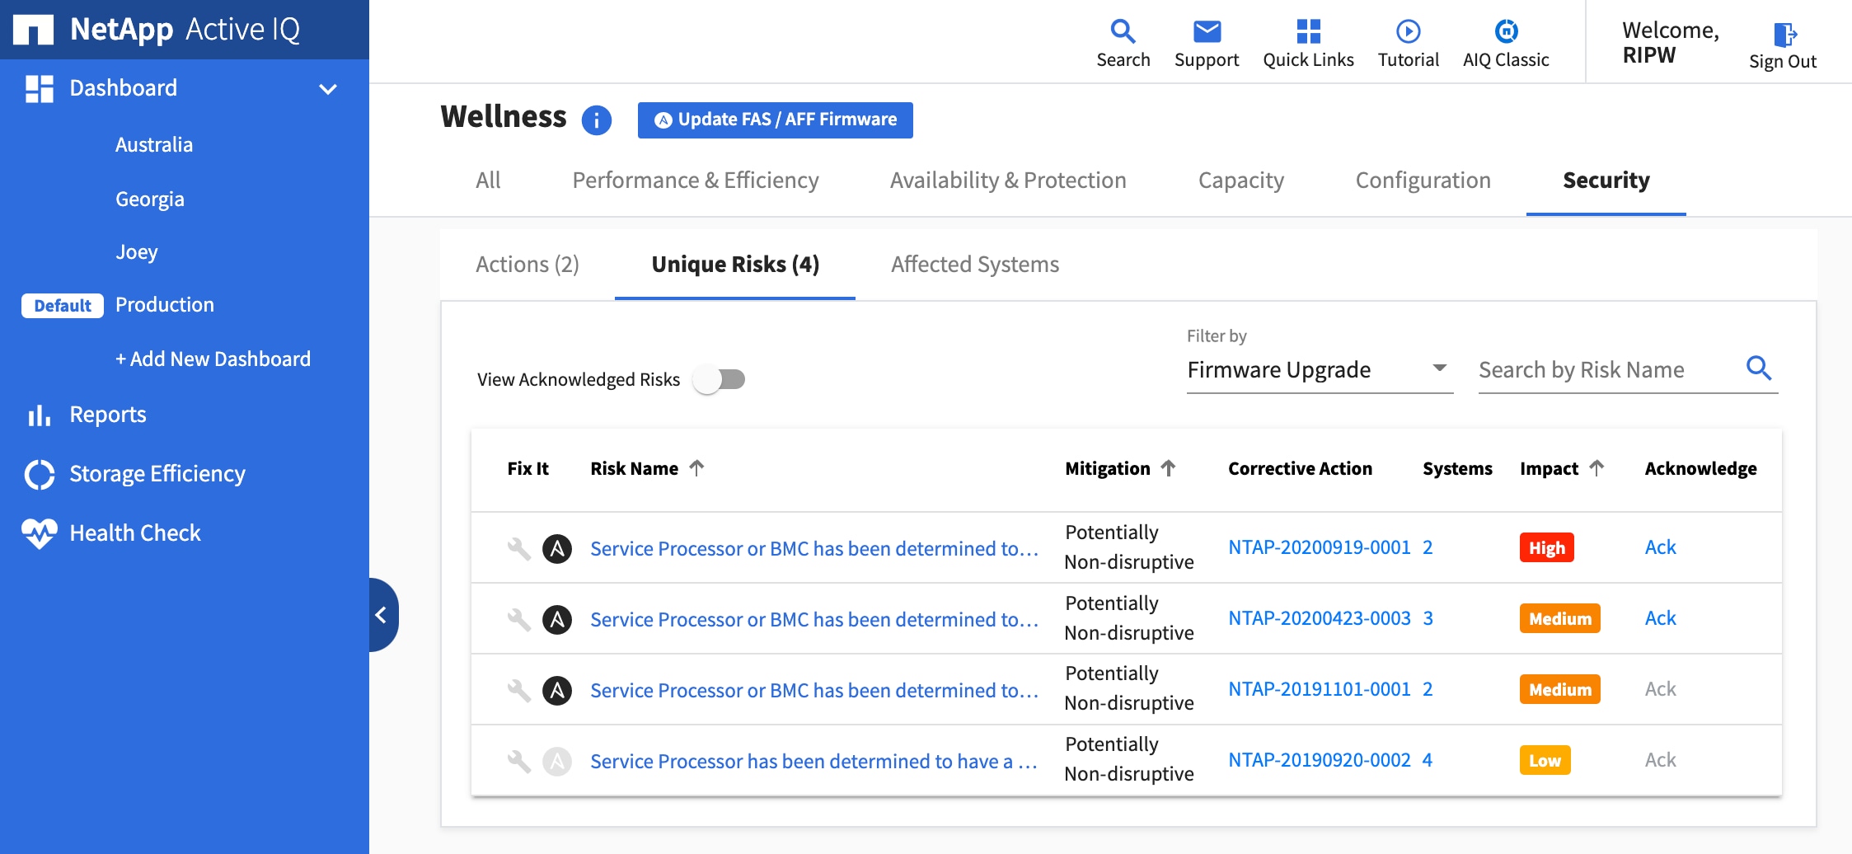
Task: Open corrective action NTAP-20200423-0003 link
Action: pyautogui.click(x=1319, y=618)
